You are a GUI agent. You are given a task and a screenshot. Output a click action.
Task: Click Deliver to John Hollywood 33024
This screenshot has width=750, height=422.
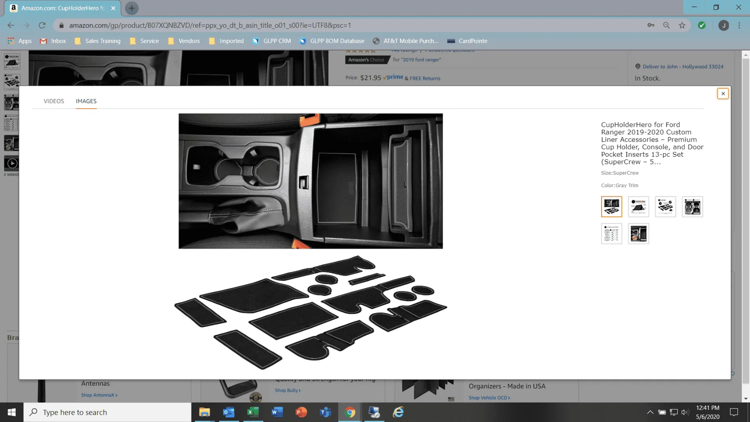[x=683, y=66]
